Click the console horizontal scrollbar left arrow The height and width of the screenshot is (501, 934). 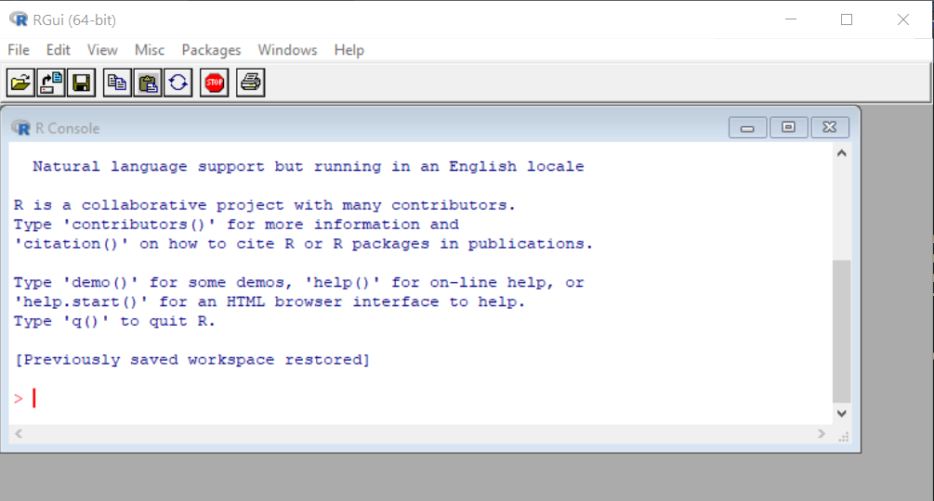point(19,434)
